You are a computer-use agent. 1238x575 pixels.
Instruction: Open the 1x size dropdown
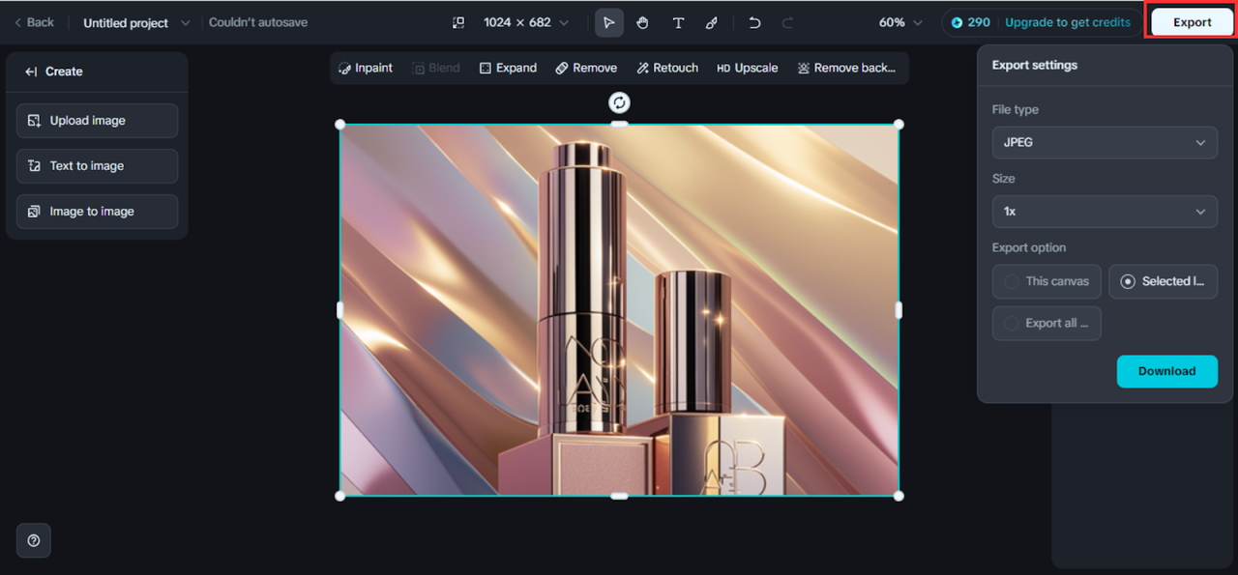coord(1105,212)
